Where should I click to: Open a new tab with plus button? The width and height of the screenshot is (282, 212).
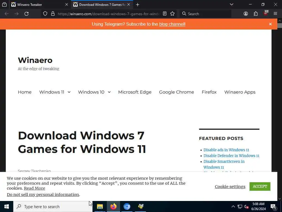coord(138,4)
